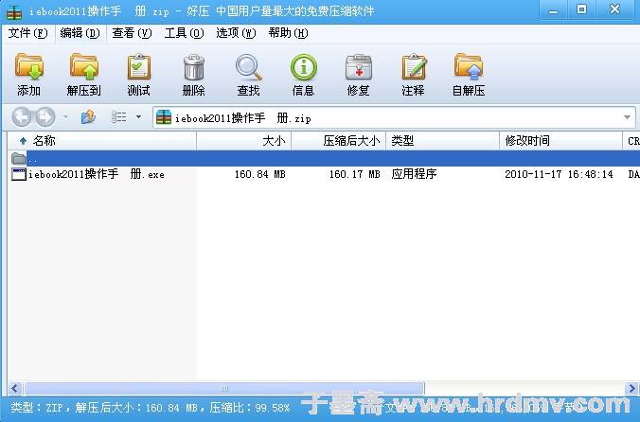The image size is (640, 422).
Task: Click the horizontal scrollbar thumb
Action: click(x=223, y=388)
